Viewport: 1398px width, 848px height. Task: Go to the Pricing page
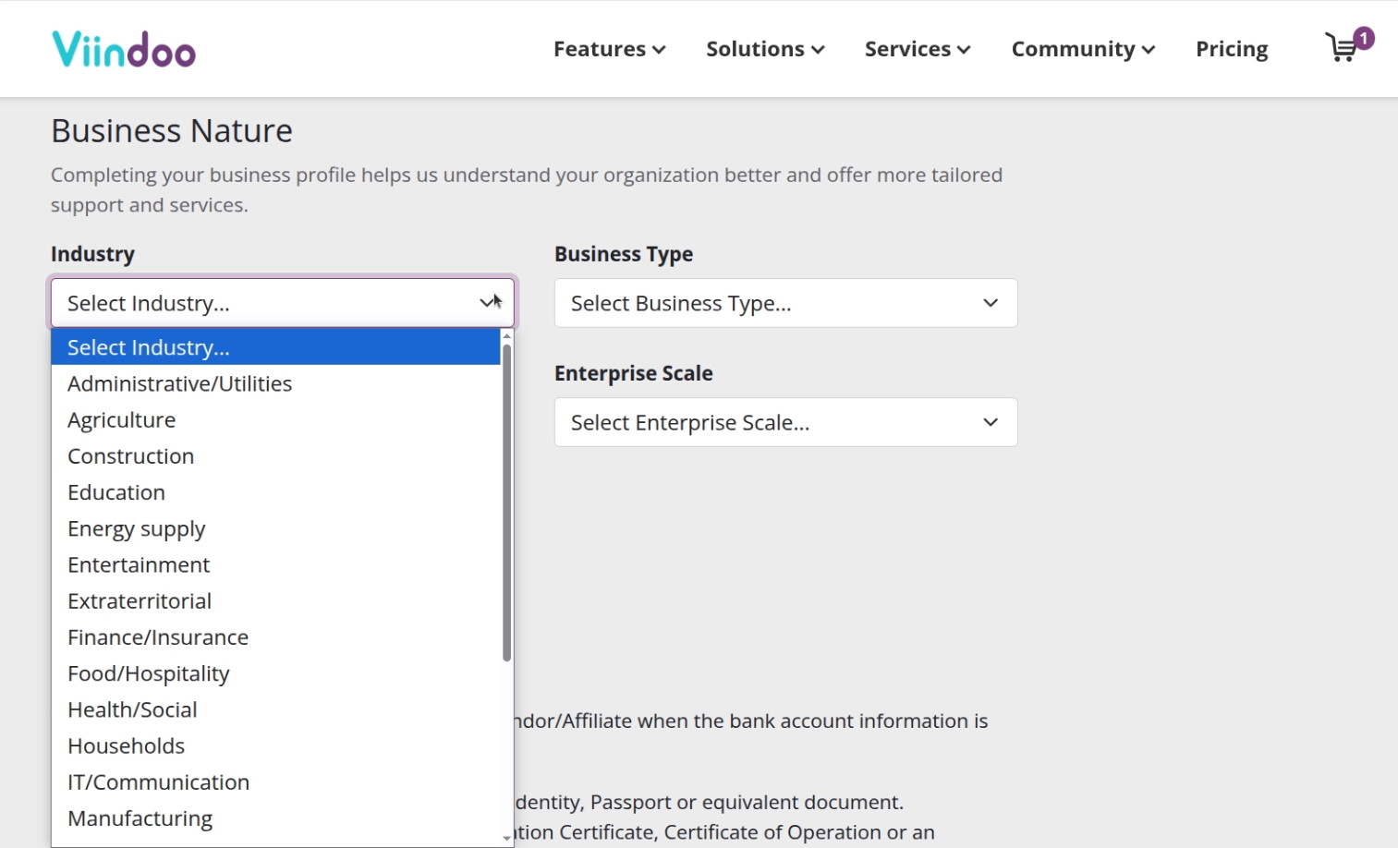1232,49
